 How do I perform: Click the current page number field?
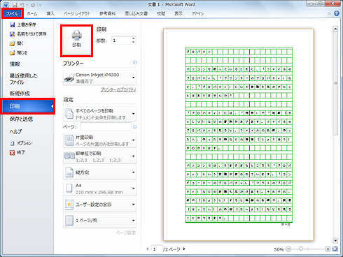157,249
